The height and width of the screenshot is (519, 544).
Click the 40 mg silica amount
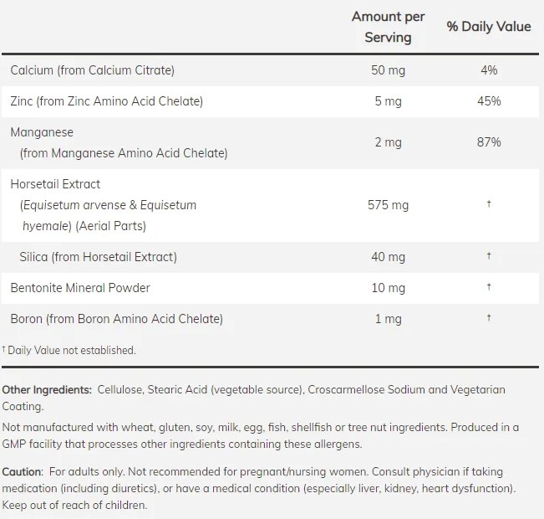click(x=388, y=257)
